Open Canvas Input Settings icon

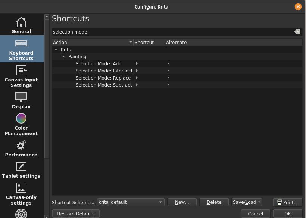point(21,70)
